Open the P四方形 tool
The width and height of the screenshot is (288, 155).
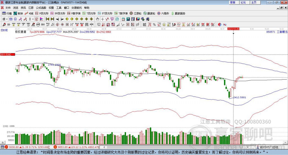tap(42, 14)
